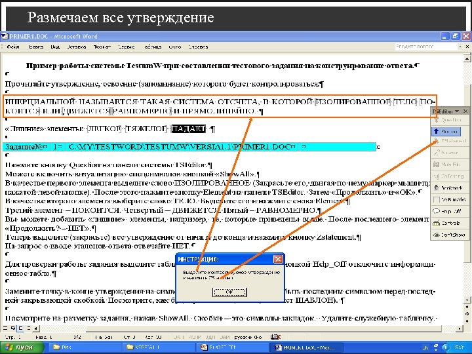The height and width of the screenshot is (354, 472).
Task: Close the ИНСТРУКЦИЯ dialog with X
Action: point(278,259)
